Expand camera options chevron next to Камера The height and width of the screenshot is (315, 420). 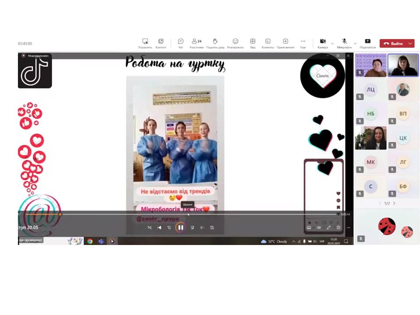[332, 44]
